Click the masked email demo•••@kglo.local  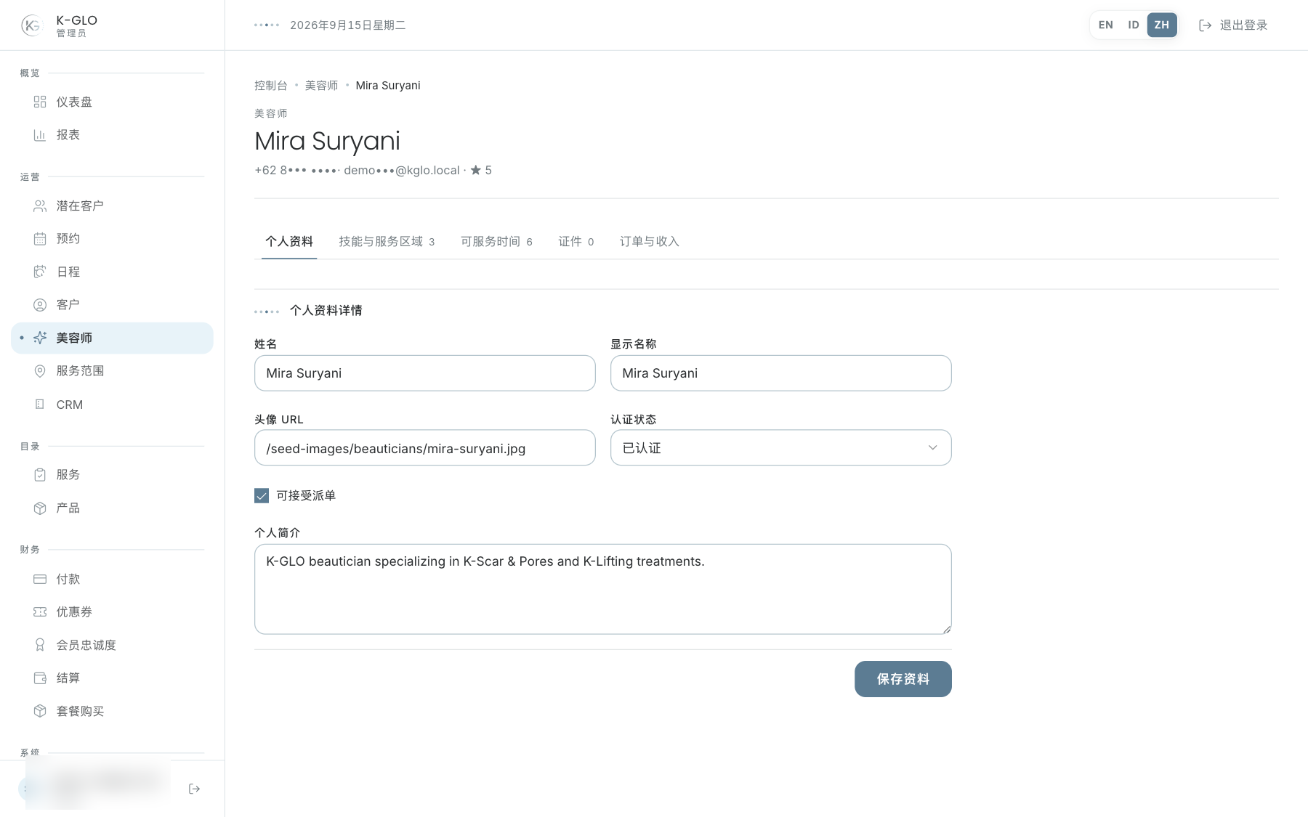point(402,171)
